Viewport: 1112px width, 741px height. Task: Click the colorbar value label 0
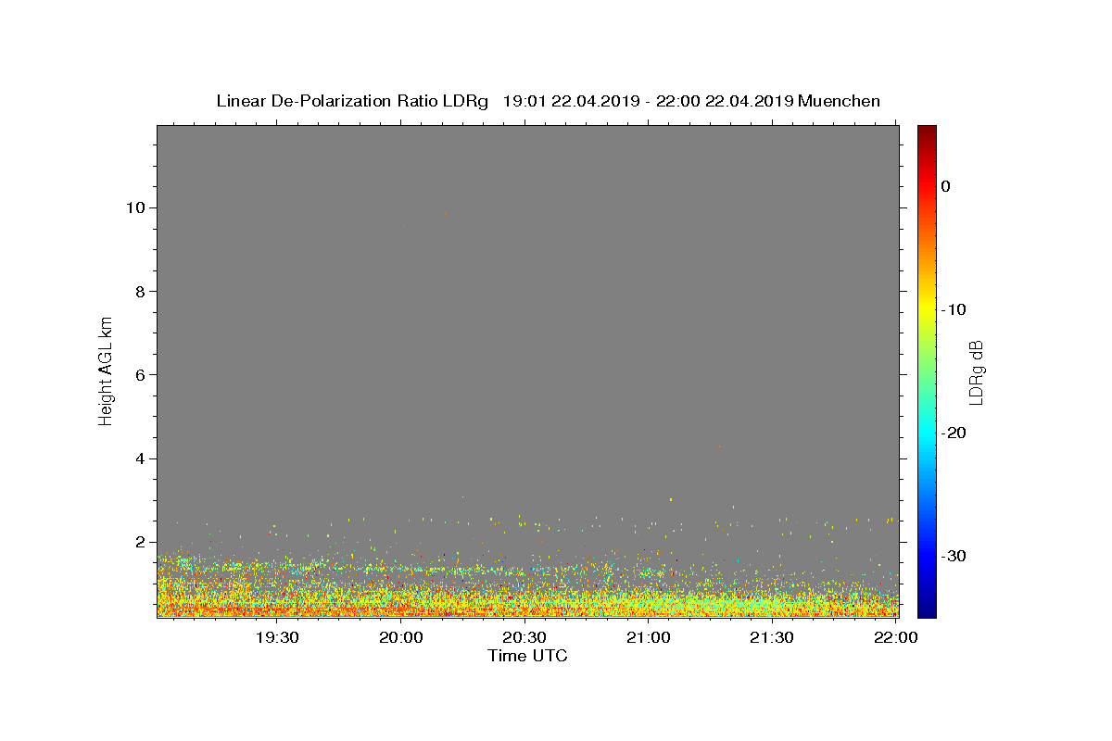point(945,186)
